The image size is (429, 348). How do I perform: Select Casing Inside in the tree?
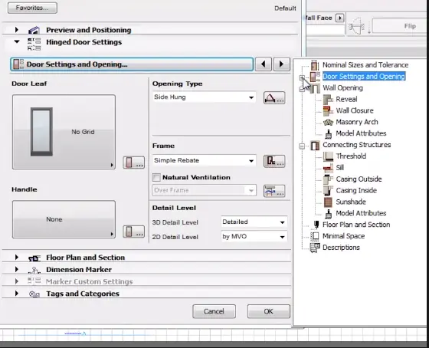356,190
